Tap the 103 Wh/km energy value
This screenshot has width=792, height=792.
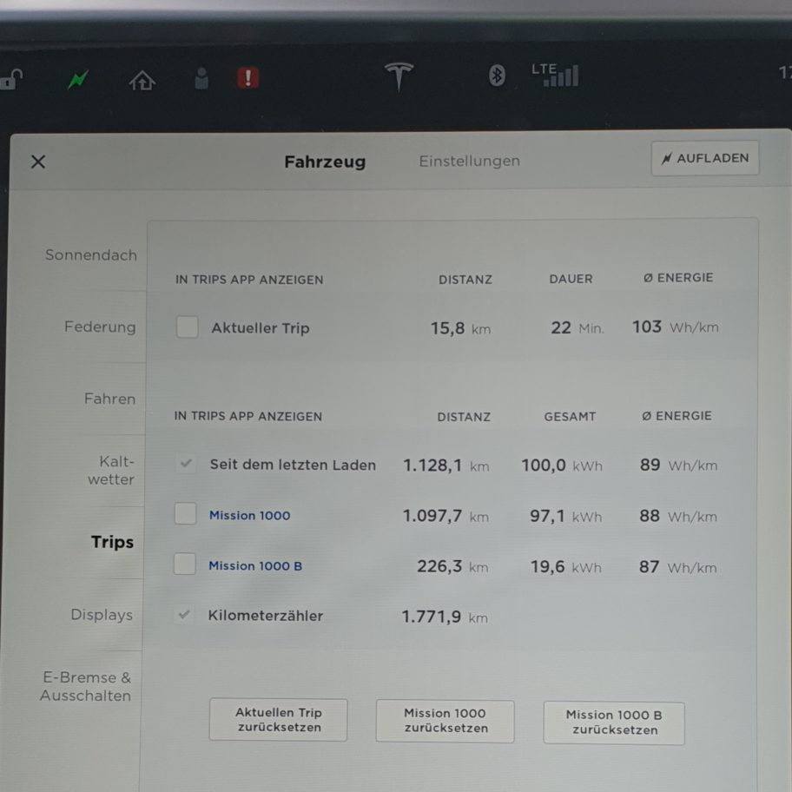point(676,327)
